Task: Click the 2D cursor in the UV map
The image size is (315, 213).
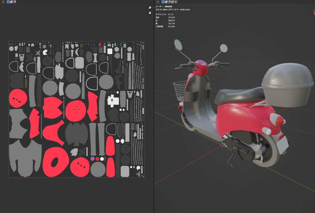Action: pos(76,109)
